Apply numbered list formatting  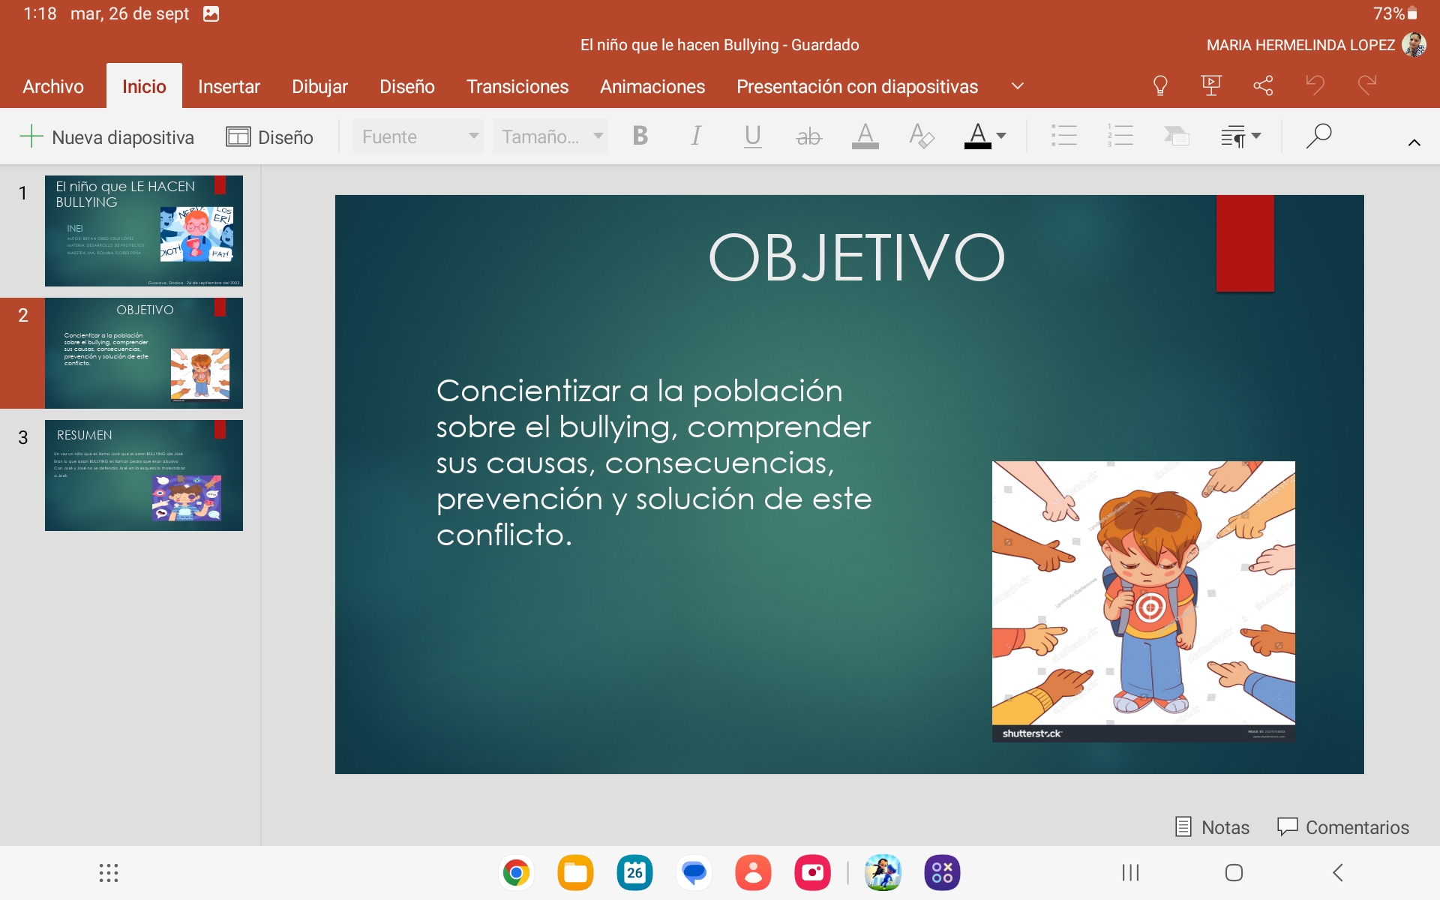coord(1120,136)
